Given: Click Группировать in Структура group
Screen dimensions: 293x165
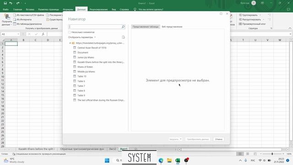Looking at the screenshot, I should coord(250,15).
